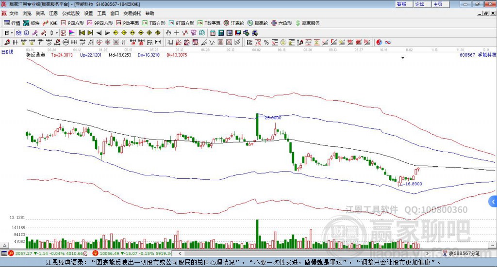Open the 设置 menu
Screen dimensions: 497x267
pyautogui.click(x=88, y=13)
